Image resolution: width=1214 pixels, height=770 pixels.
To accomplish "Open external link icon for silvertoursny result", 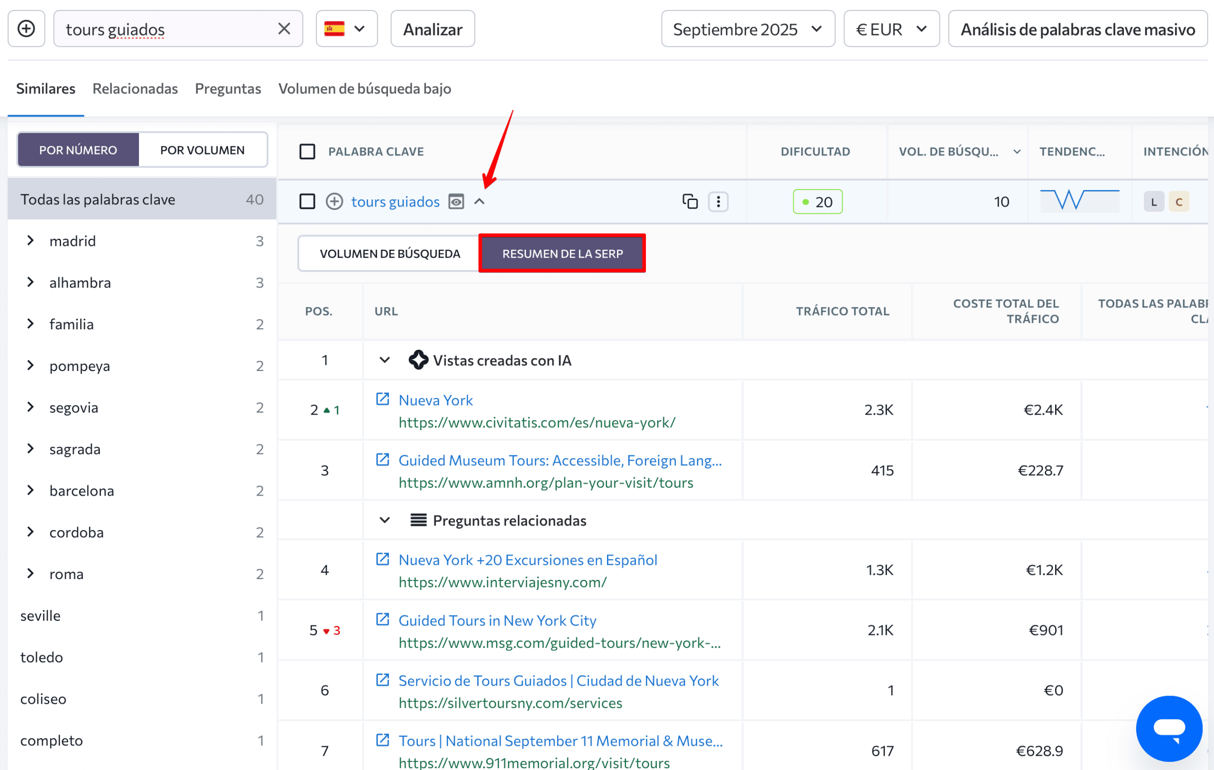I will point(383,680).
